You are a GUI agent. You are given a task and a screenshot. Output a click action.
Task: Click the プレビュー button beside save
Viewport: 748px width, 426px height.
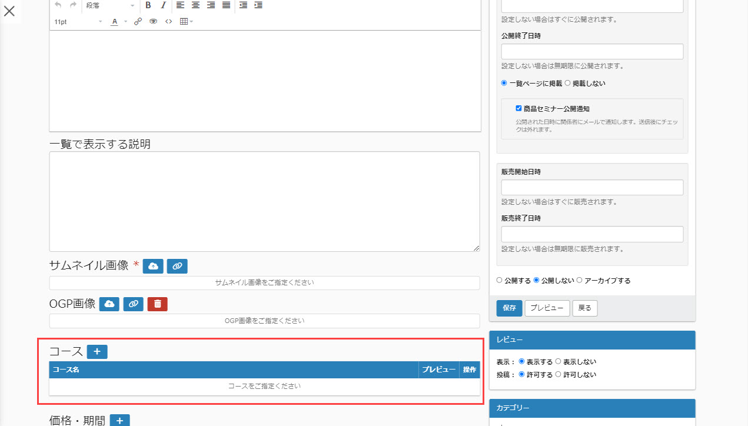pyautogui.click(x=547, y=308)
